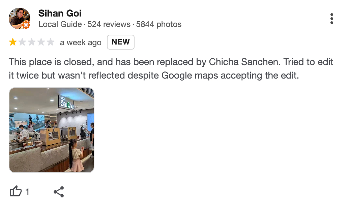Click the "5844 photos" text
Image resolution: width=350 pixels, height=205 pixels.
point(159,24)
